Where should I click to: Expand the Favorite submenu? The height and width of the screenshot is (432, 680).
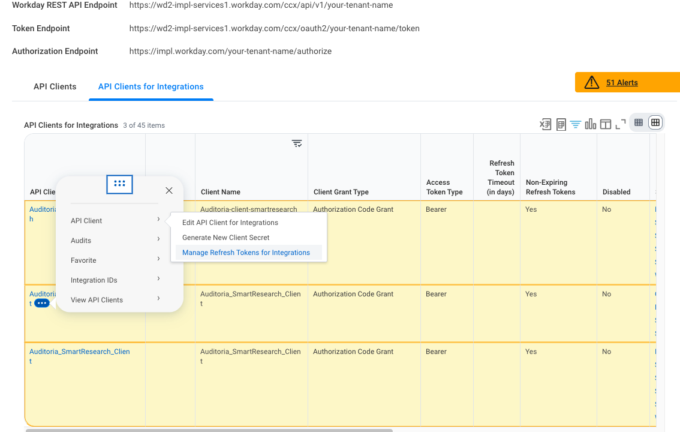click(115, 260)
